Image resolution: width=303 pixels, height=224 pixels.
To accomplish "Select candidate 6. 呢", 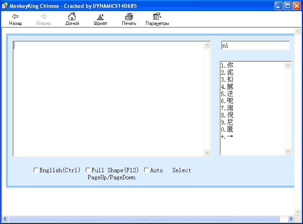I will click(227, 101).
